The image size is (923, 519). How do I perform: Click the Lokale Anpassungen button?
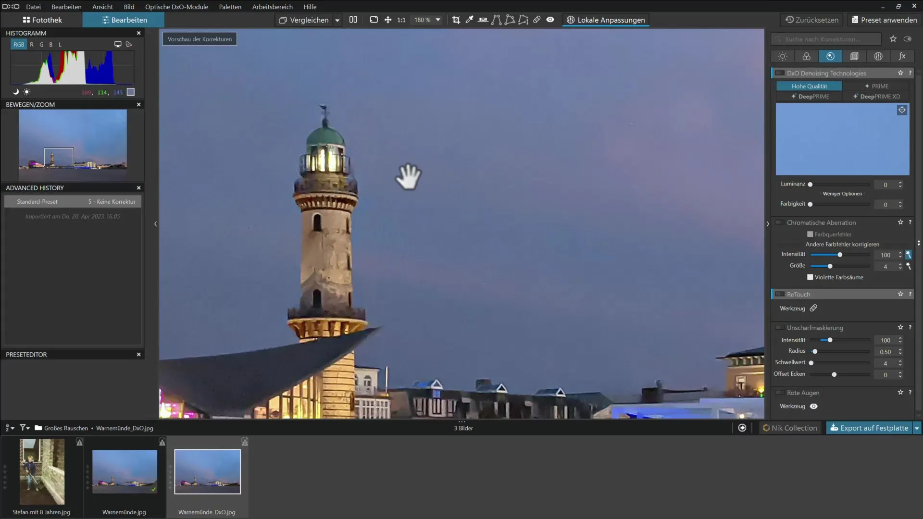[606, 20]
